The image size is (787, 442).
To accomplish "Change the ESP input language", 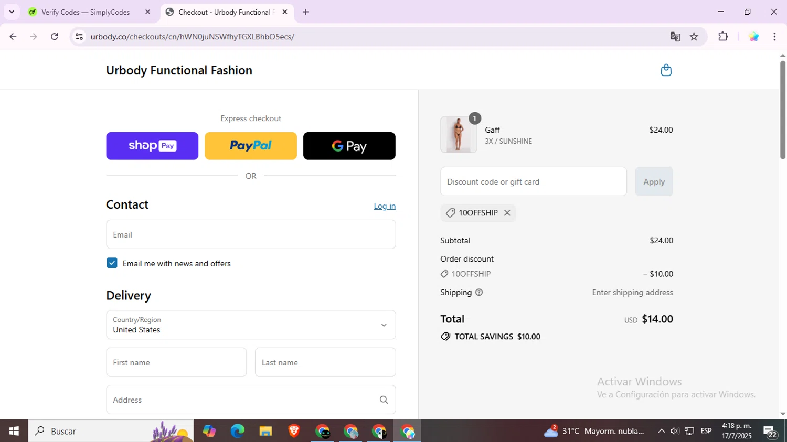I will point(706,431).
